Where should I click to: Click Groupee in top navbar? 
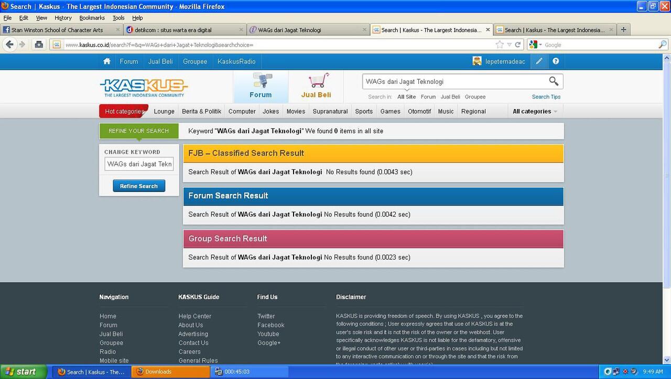click(195, 61)
